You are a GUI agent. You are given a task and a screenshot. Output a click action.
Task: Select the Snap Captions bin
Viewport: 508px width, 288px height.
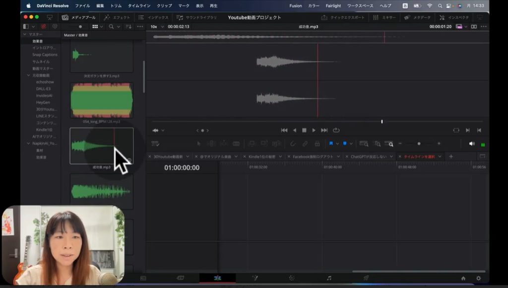45,55
